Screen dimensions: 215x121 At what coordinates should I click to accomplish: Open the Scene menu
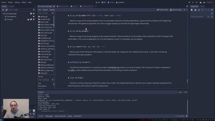pyautogui.click(x=4, y=2)
